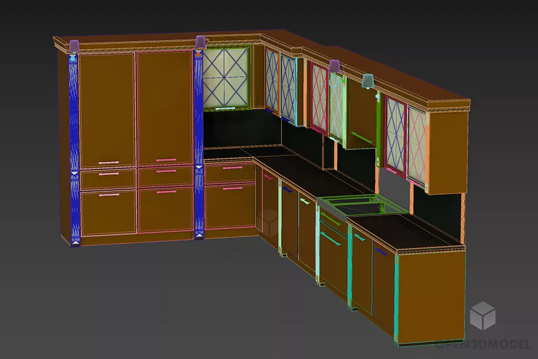Image resolution: width=538 pixels, height=359 pixels.
Task: Pick the green wireframe sink
Action: point(361,204)
